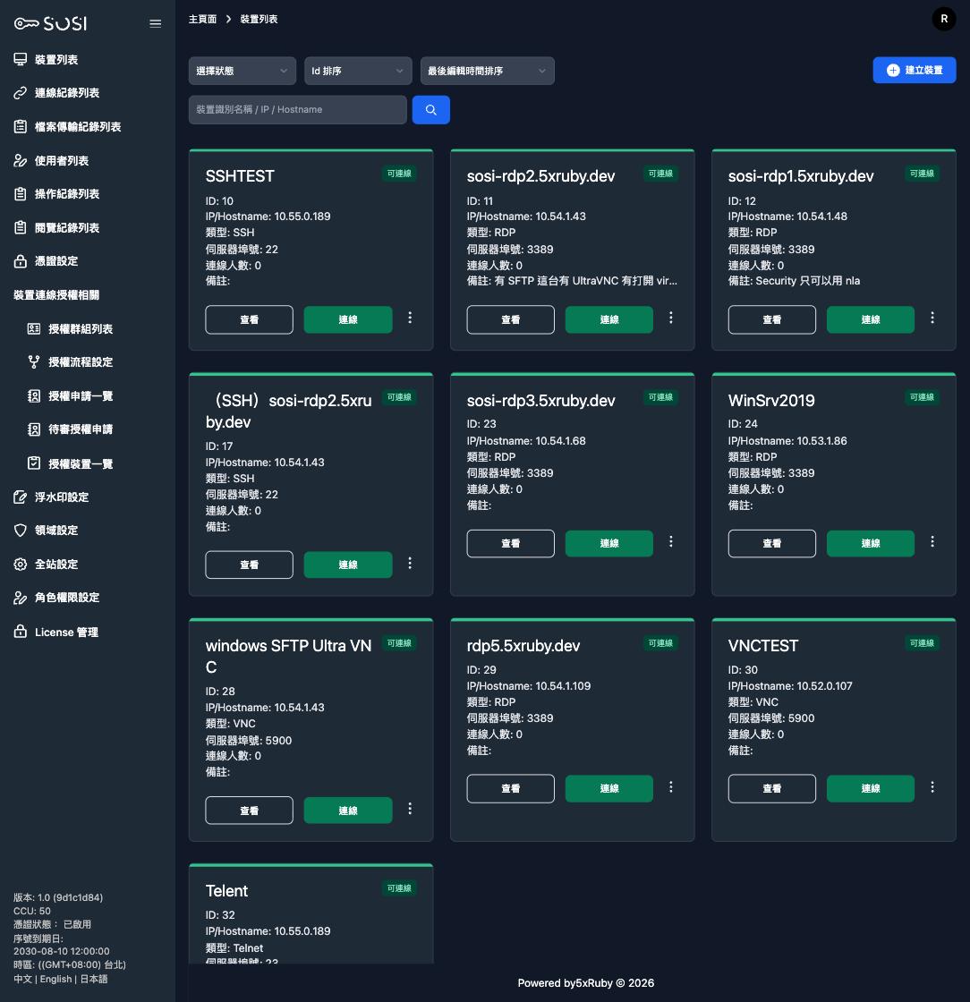The image size is (970, 1002).
Task: Click the WinSrv2019 card title
Action: coord(771,401)
